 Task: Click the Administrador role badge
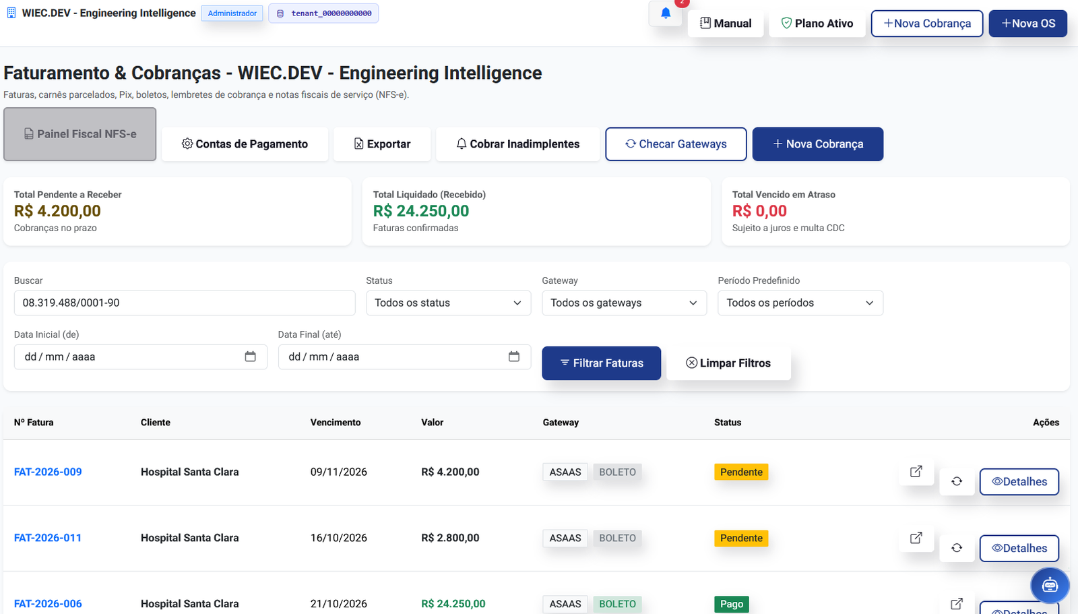point(232,13)
